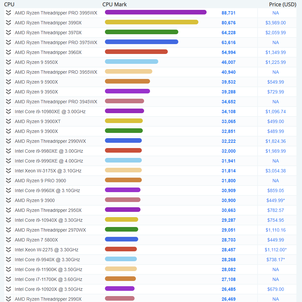Click the Price (USD) column header
The width and height of the screenshot is (302, 302).
(x=283, y=4)
